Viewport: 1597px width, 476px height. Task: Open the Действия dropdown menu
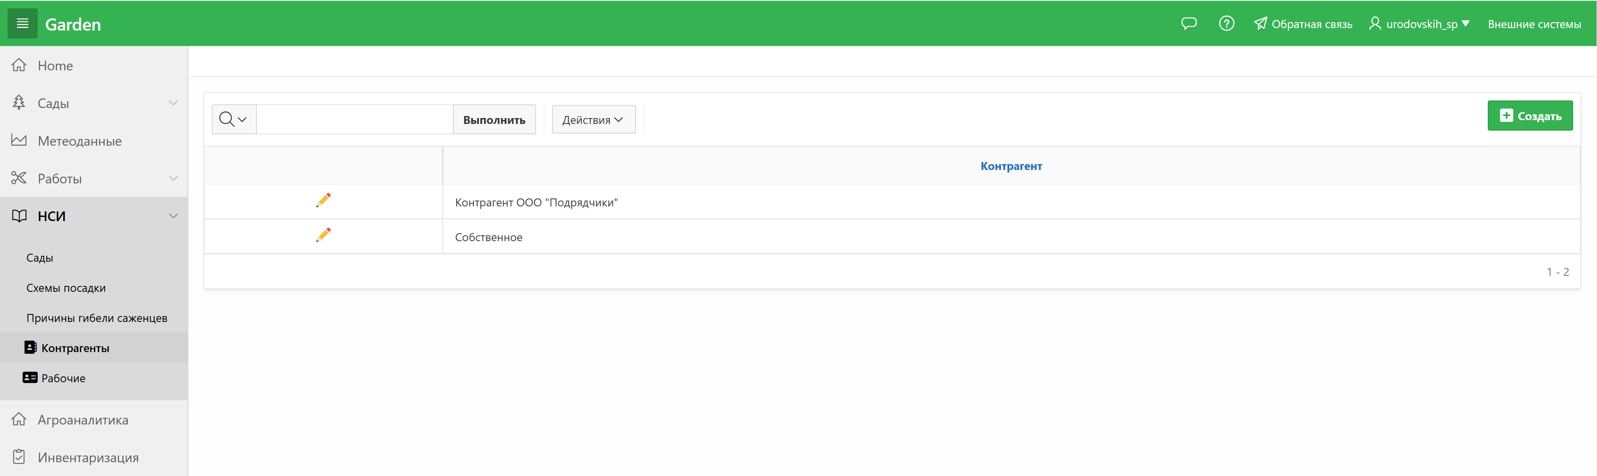593,120
